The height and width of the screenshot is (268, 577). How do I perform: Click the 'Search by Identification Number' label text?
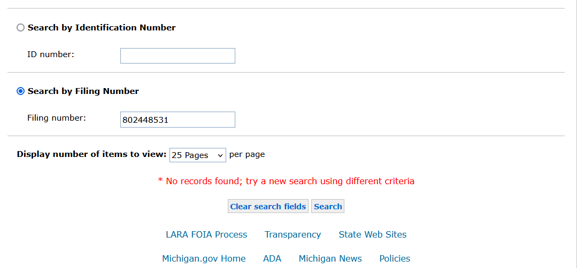point(102,28)
